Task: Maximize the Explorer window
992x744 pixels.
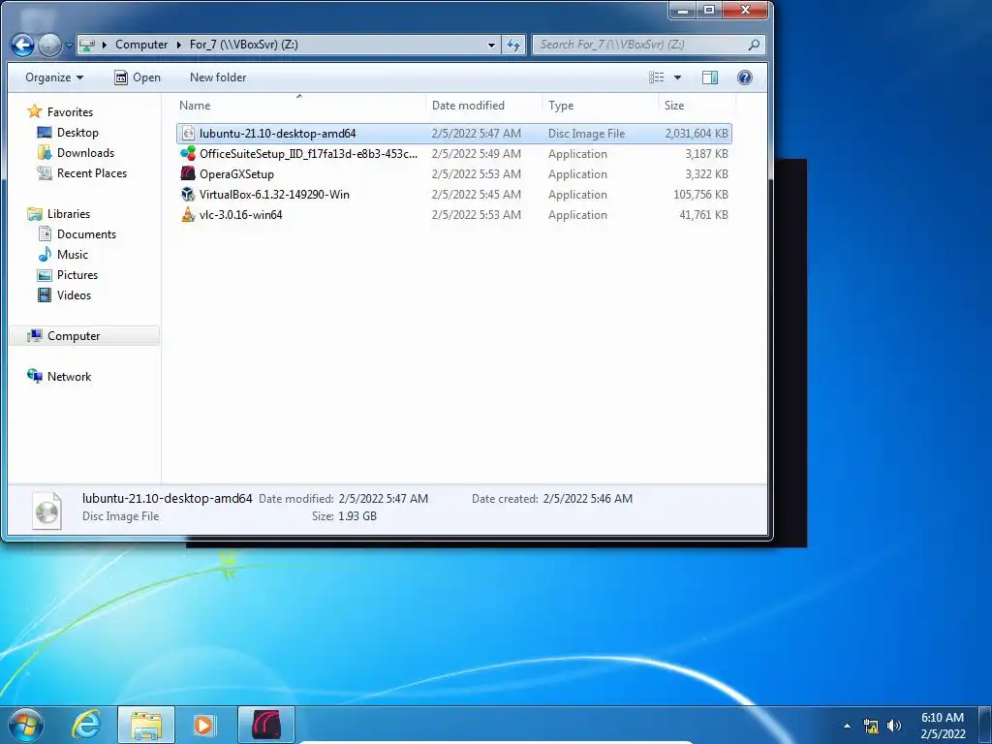Action: tap(709, 10)
